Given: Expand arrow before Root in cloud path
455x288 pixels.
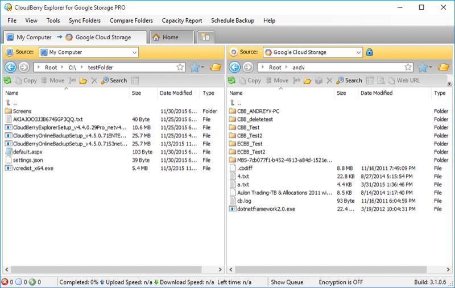Looking at the screenshot, I should [263, 67].
